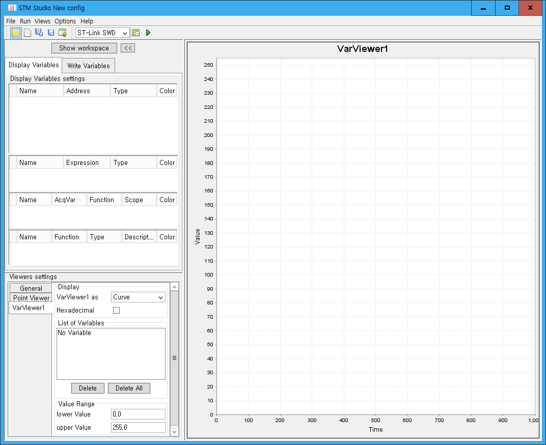The height and width of the screenshot is (445, 546).
Task: Open the Options menu
Action: (x=65, y=21)
